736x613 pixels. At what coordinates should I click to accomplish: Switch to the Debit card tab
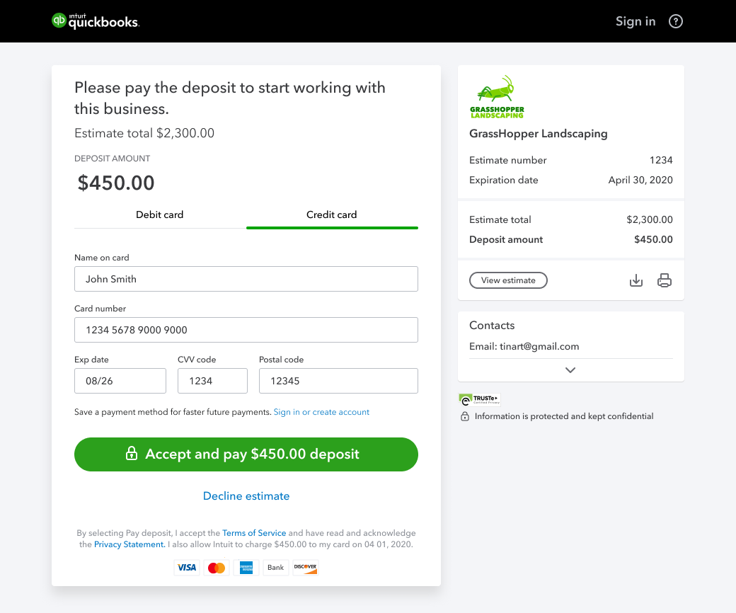(159, 214)
